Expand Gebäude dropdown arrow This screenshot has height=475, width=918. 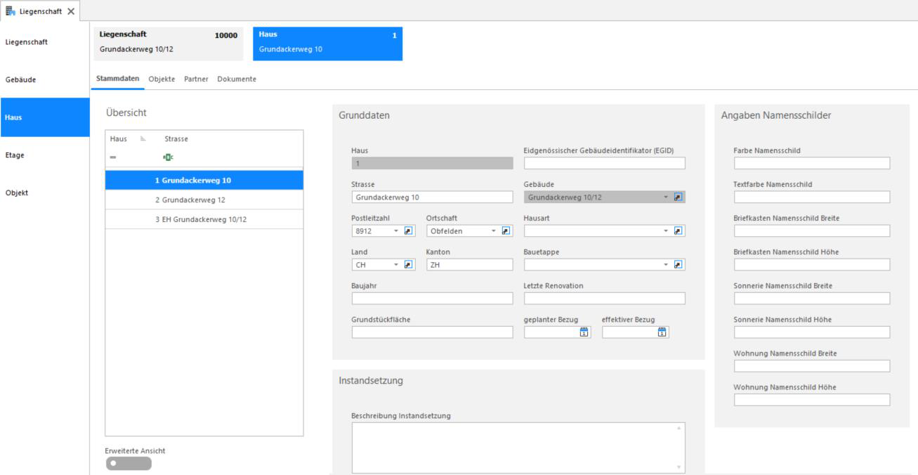pos(666,197)
